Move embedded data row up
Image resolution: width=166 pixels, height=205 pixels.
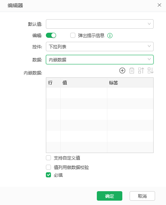point(141,71)
